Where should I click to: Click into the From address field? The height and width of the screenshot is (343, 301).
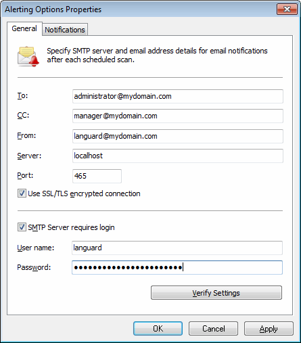178,136
